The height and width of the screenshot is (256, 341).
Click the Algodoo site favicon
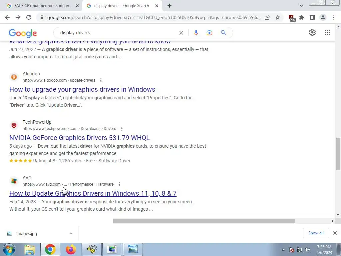[x=14, y=77]
